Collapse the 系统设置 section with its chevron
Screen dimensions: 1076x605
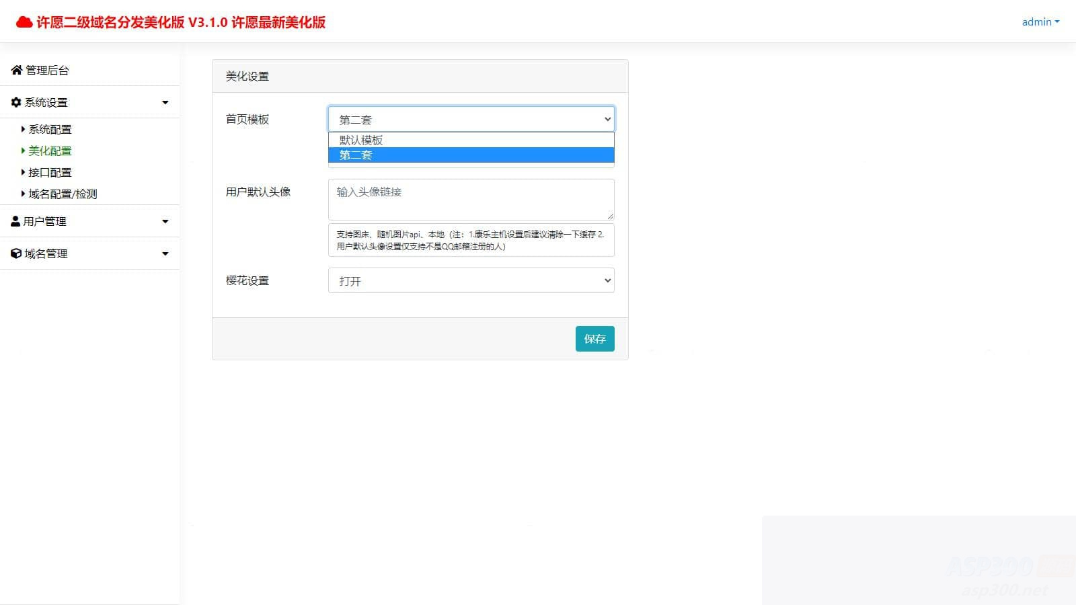coord(165,102)
